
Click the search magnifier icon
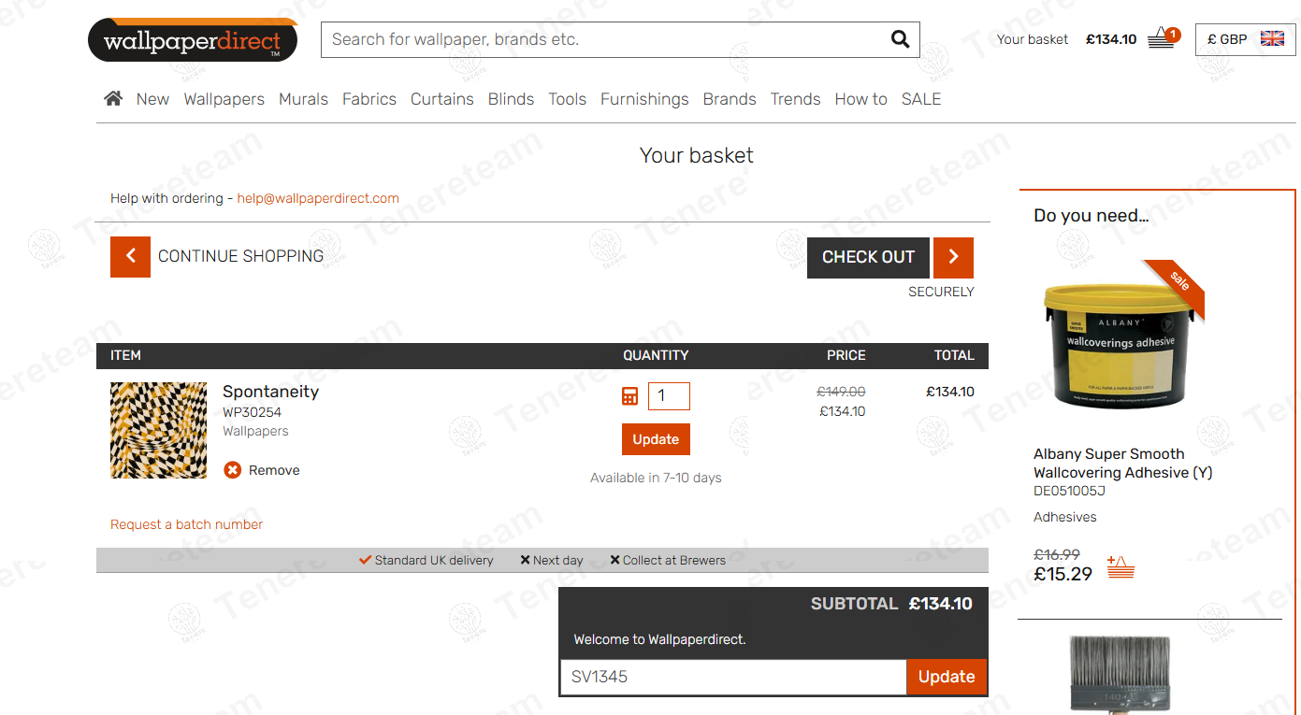(x=900, y=39)
